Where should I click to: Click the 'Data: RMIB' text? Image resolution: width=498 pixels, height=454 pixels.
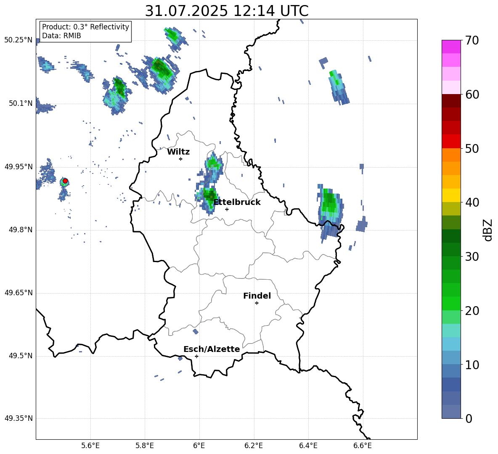61,36
